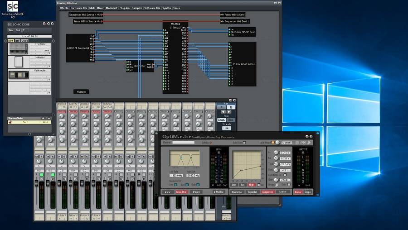Select the Compressor button in OptiMaster
Screen dimensions: 408x230
pos(267,192)
